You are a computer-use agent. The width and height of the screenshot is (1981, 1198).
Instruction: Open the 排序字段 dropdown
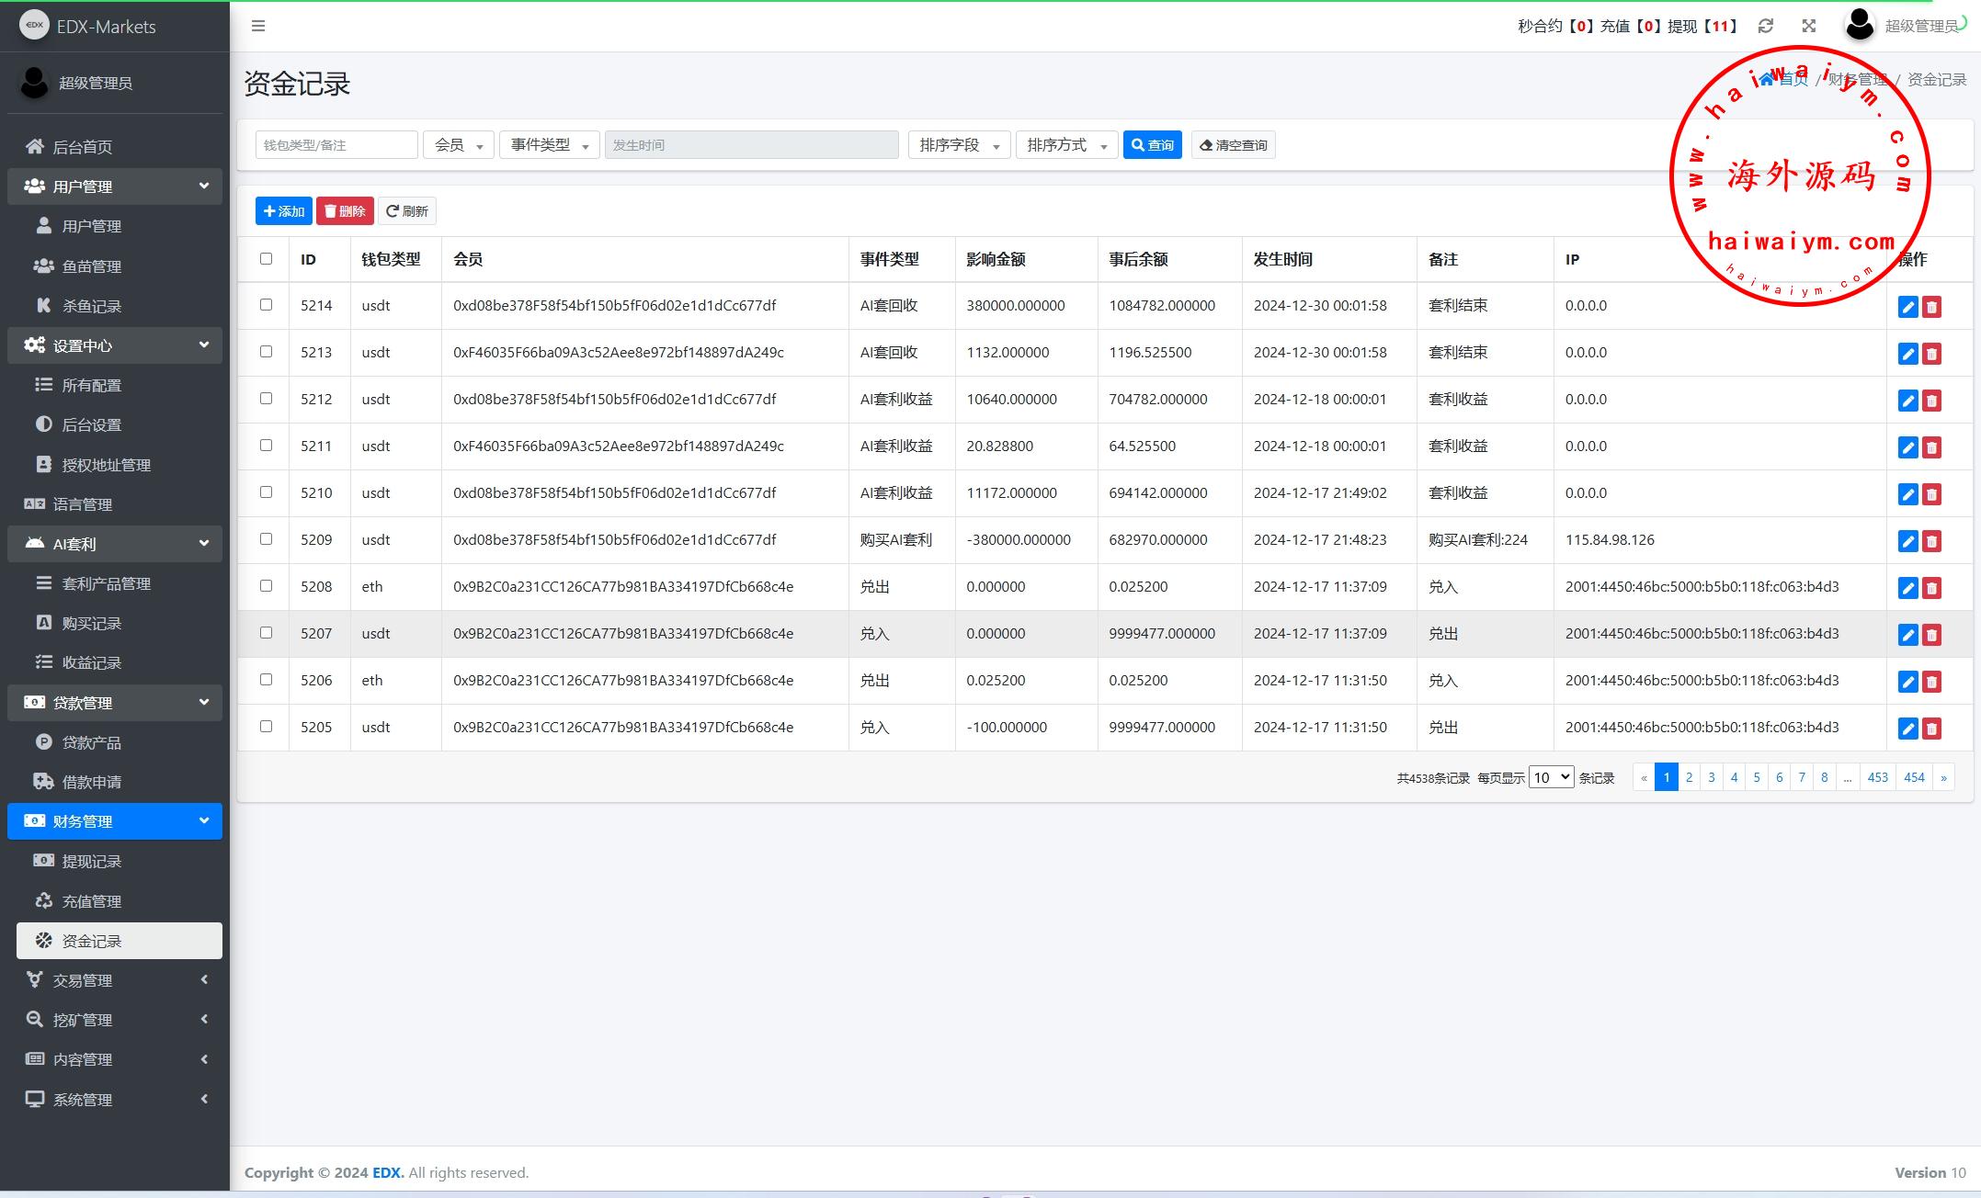coord(959,145)
